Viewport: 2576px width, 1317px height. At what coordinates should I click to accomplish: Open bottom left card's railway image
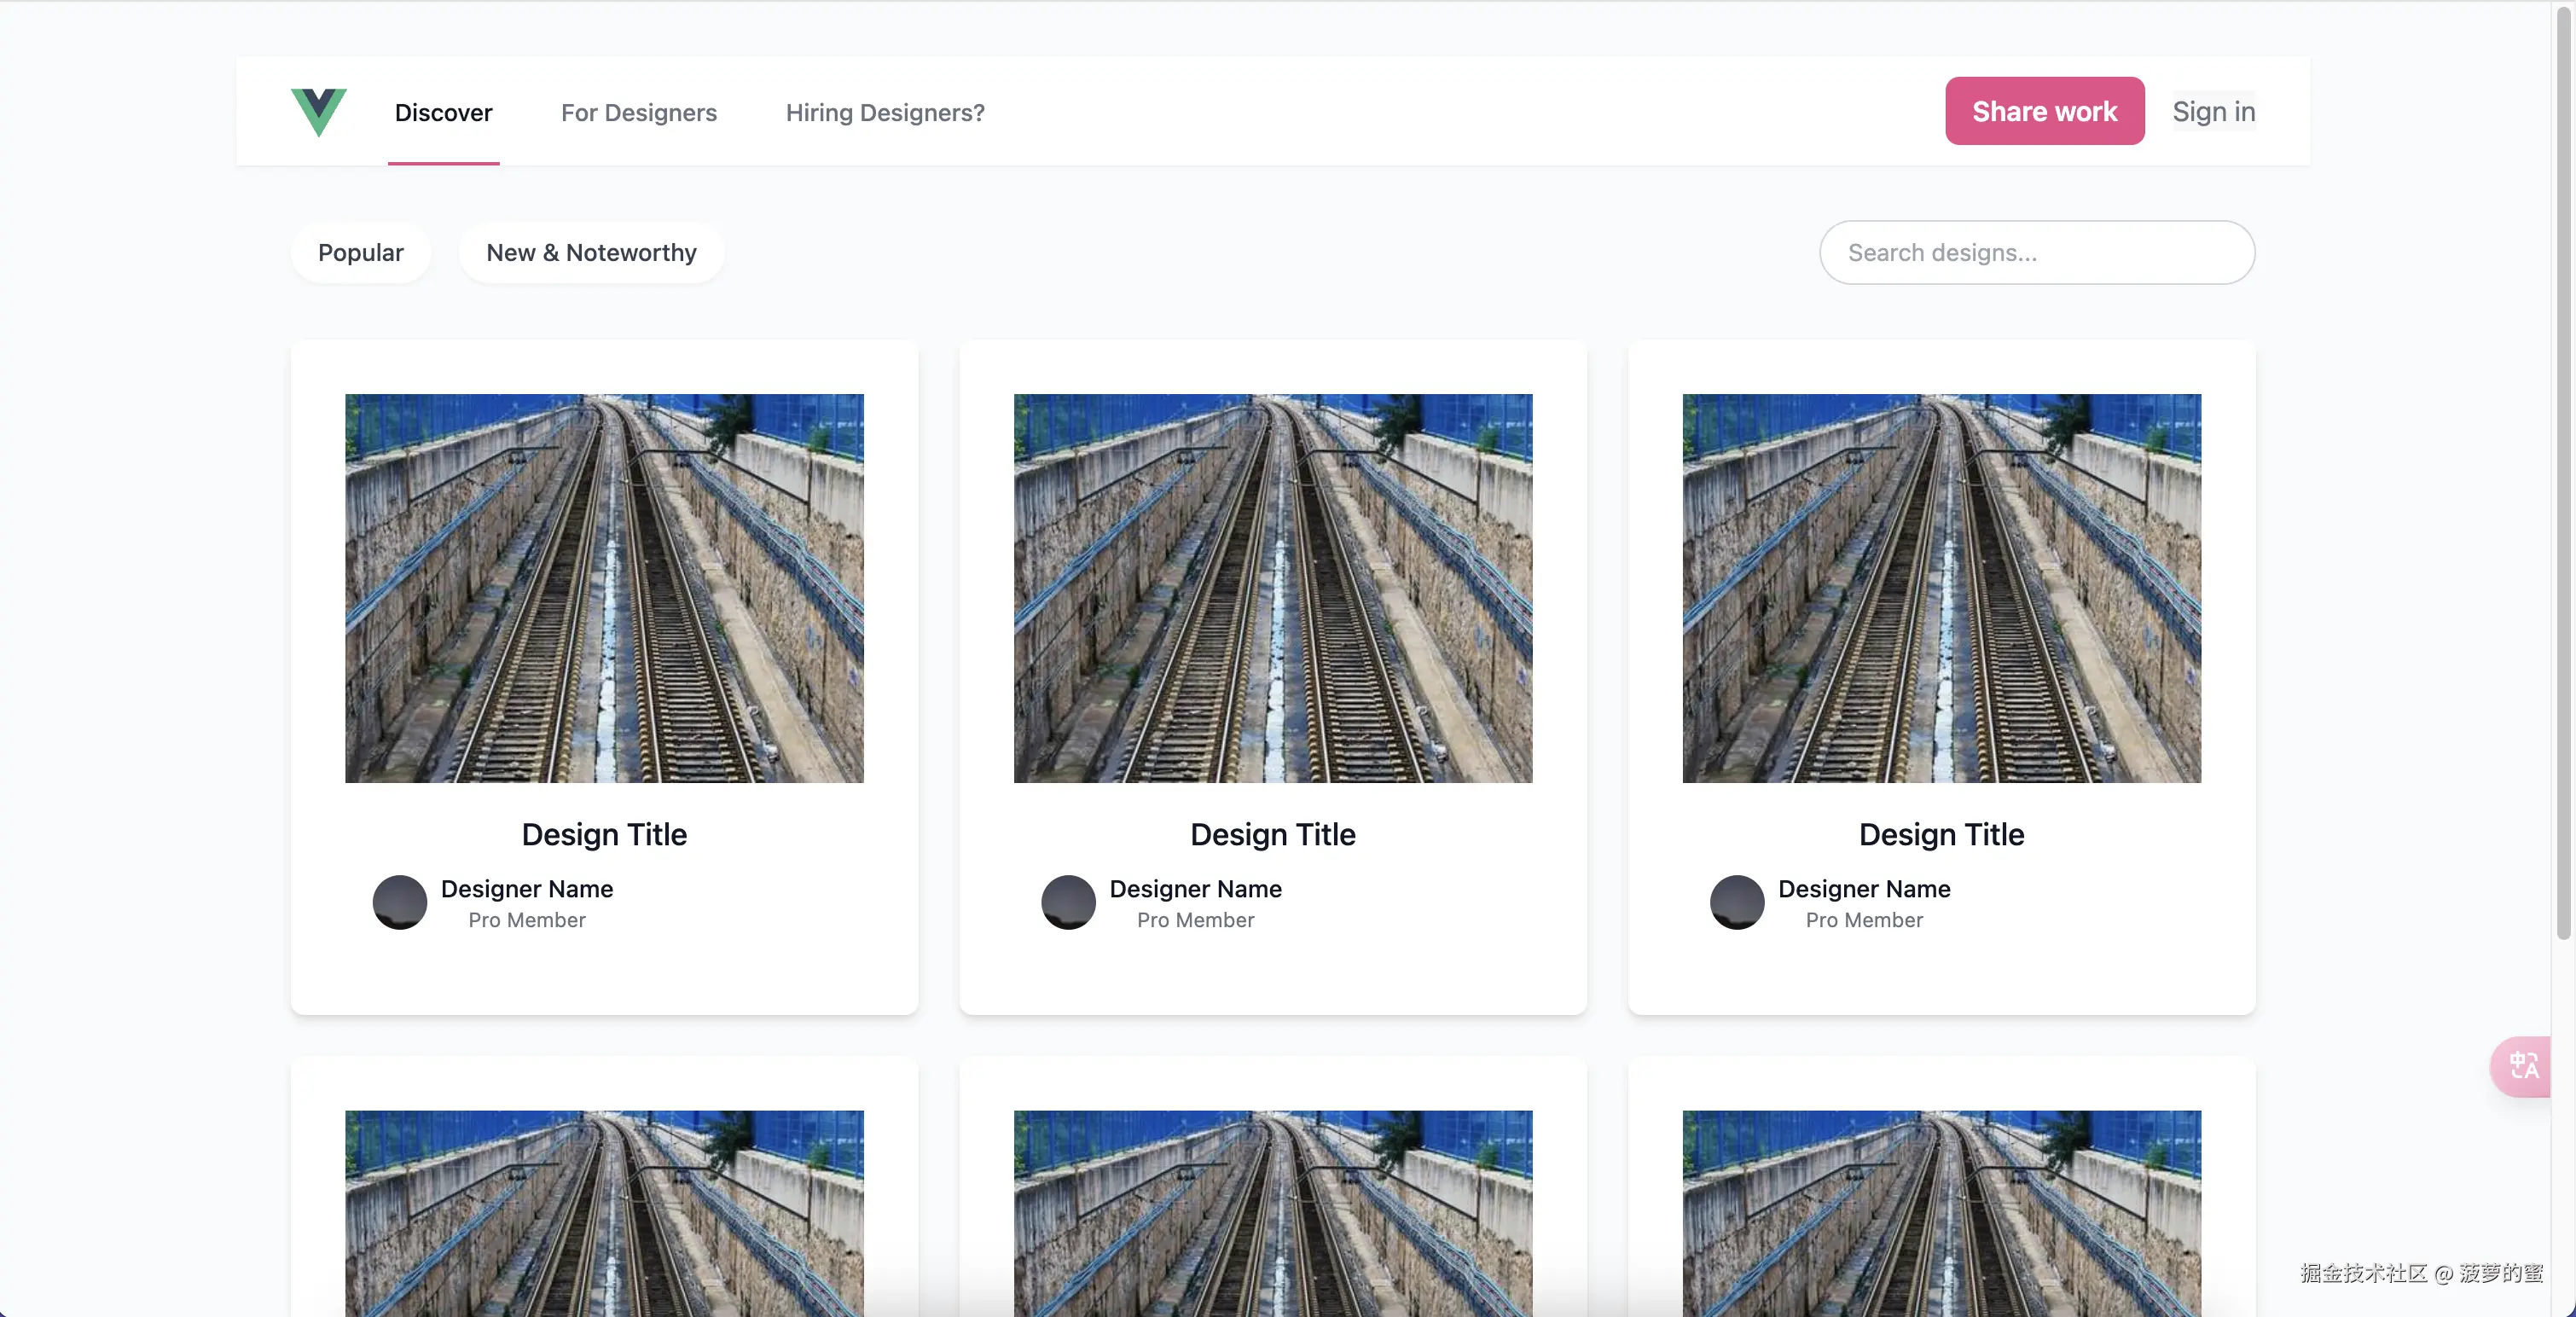[604, 1212]
